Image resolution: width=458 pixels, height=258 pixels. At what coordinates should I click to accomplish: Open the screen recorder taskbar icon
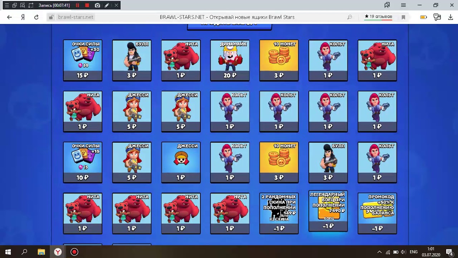click(x=74, y=252)
